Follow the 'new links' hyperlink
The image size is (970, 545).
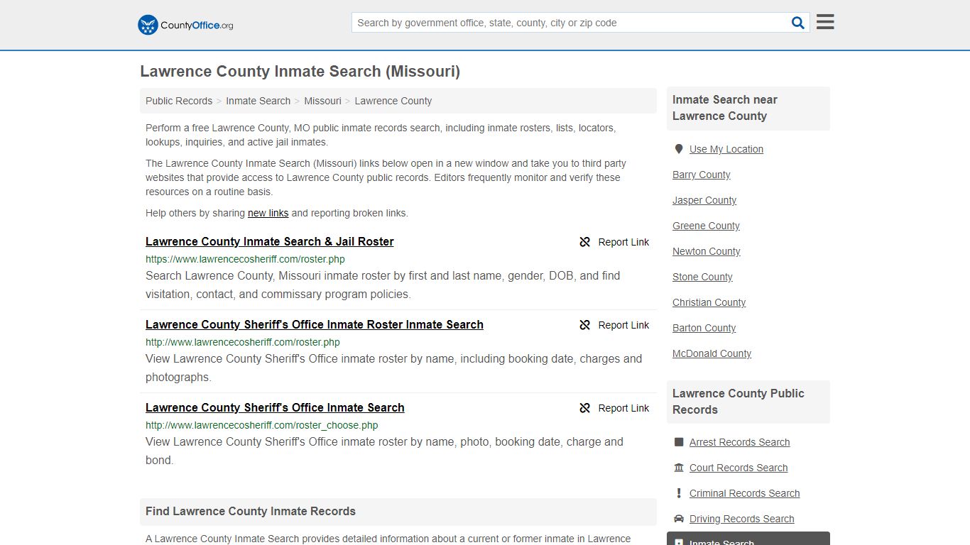point(268,213)
